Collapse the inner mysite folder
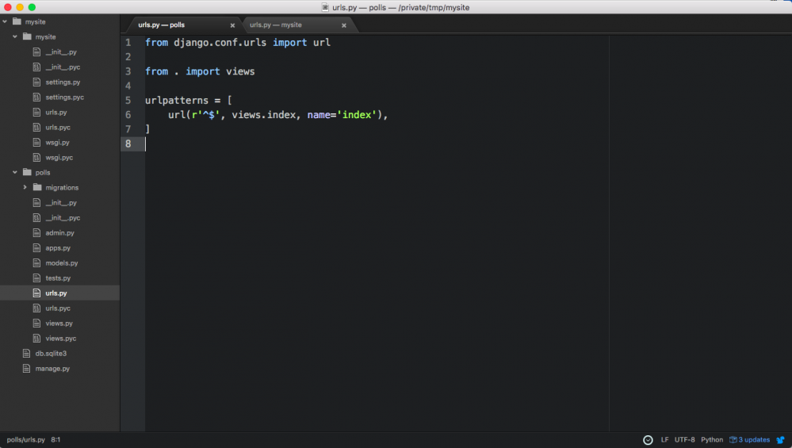 click(14, 36)
